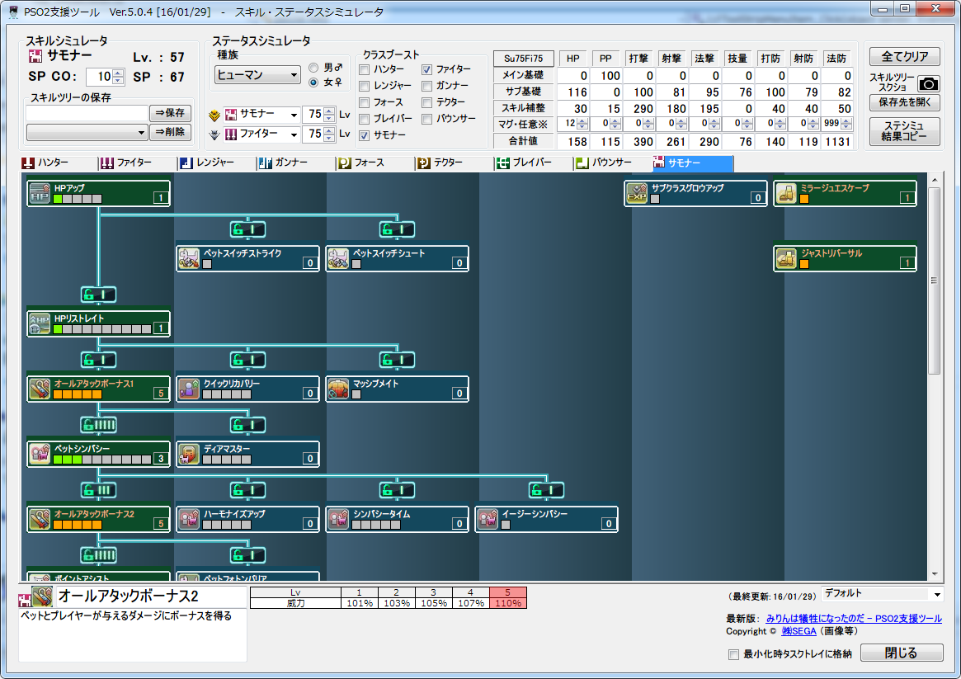Click the 全てクリア button
Image resolution: width=961 pixels, height=679 pixels.
click(905, 57)
